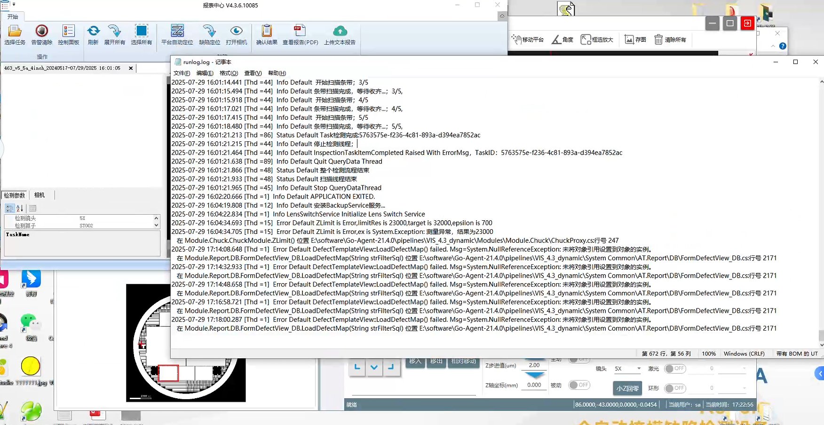Open 查看报告(PDF) report icon
This screenshot has width=824, height=425.
click(300, 31)
